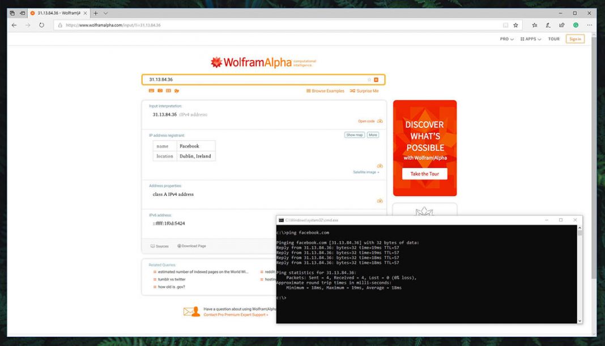This screenshot has height=346, width=605.
Task: Open the TOUR menu item
Action: (x=553, y=39)
